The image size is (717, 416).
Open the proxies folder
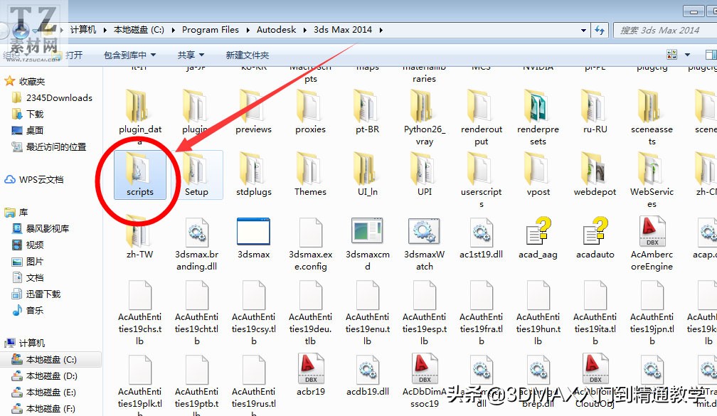(x=310, y=112)
